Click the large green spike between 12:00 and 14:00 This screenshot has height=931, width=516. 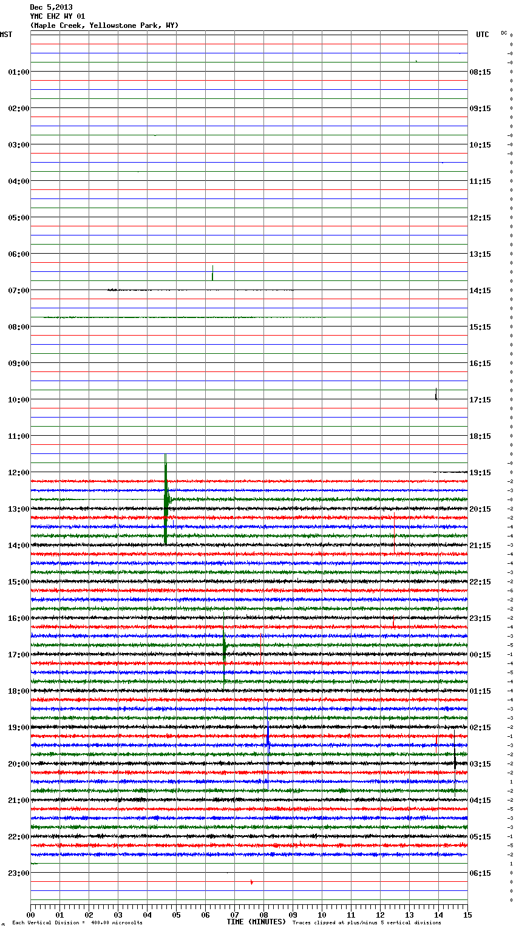(166, 499)
